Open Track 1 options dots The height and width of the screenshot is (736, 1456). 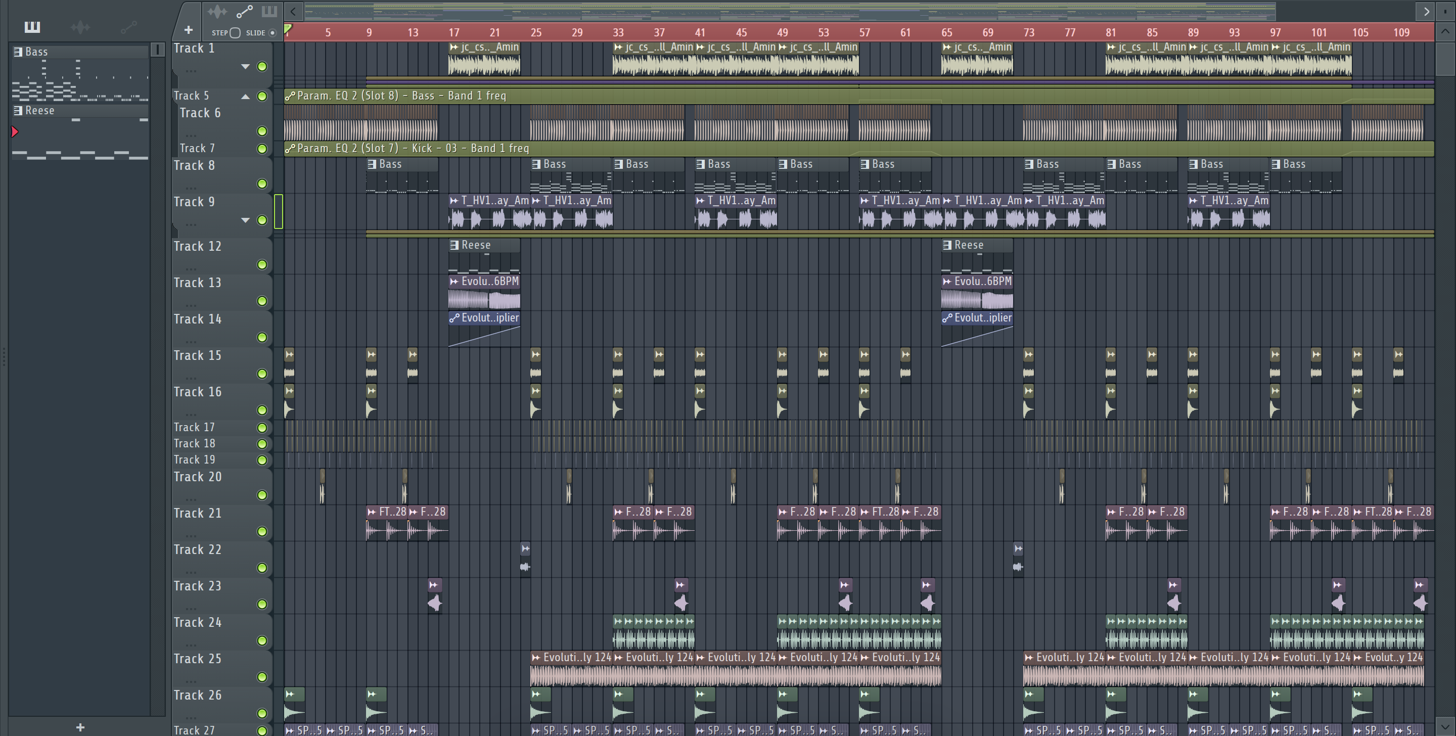click(191, 71)
